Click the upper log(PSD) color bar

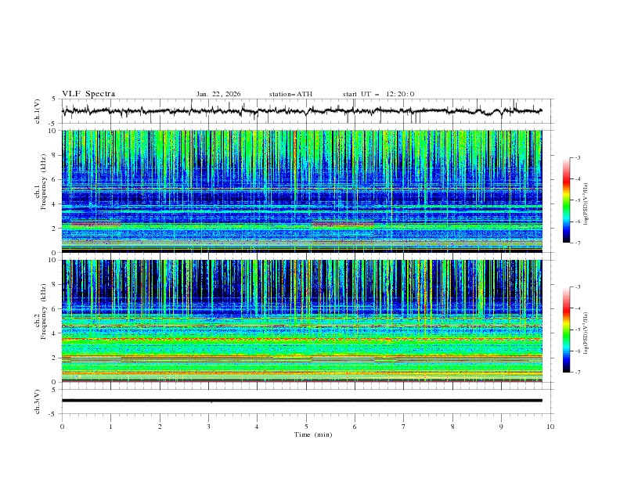click(x=566, y=200)
